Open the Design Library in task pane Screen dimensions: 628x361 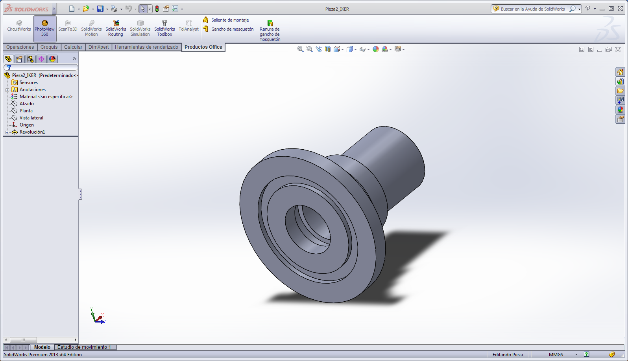tap(620, 81)
